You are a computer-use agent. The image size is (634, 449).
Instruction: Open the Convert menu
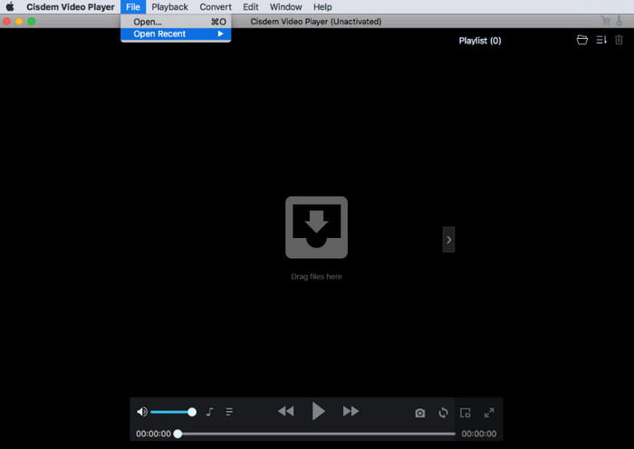[216, 7]
